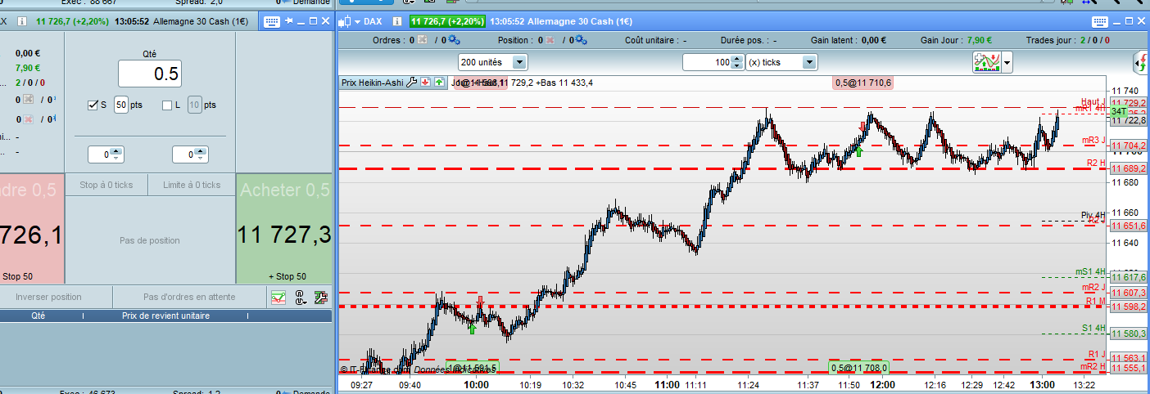The height and width of the screenshot is (394, 1150).
Task: Select red sell arrow marker near 11:50
Action: pos(862,128)
